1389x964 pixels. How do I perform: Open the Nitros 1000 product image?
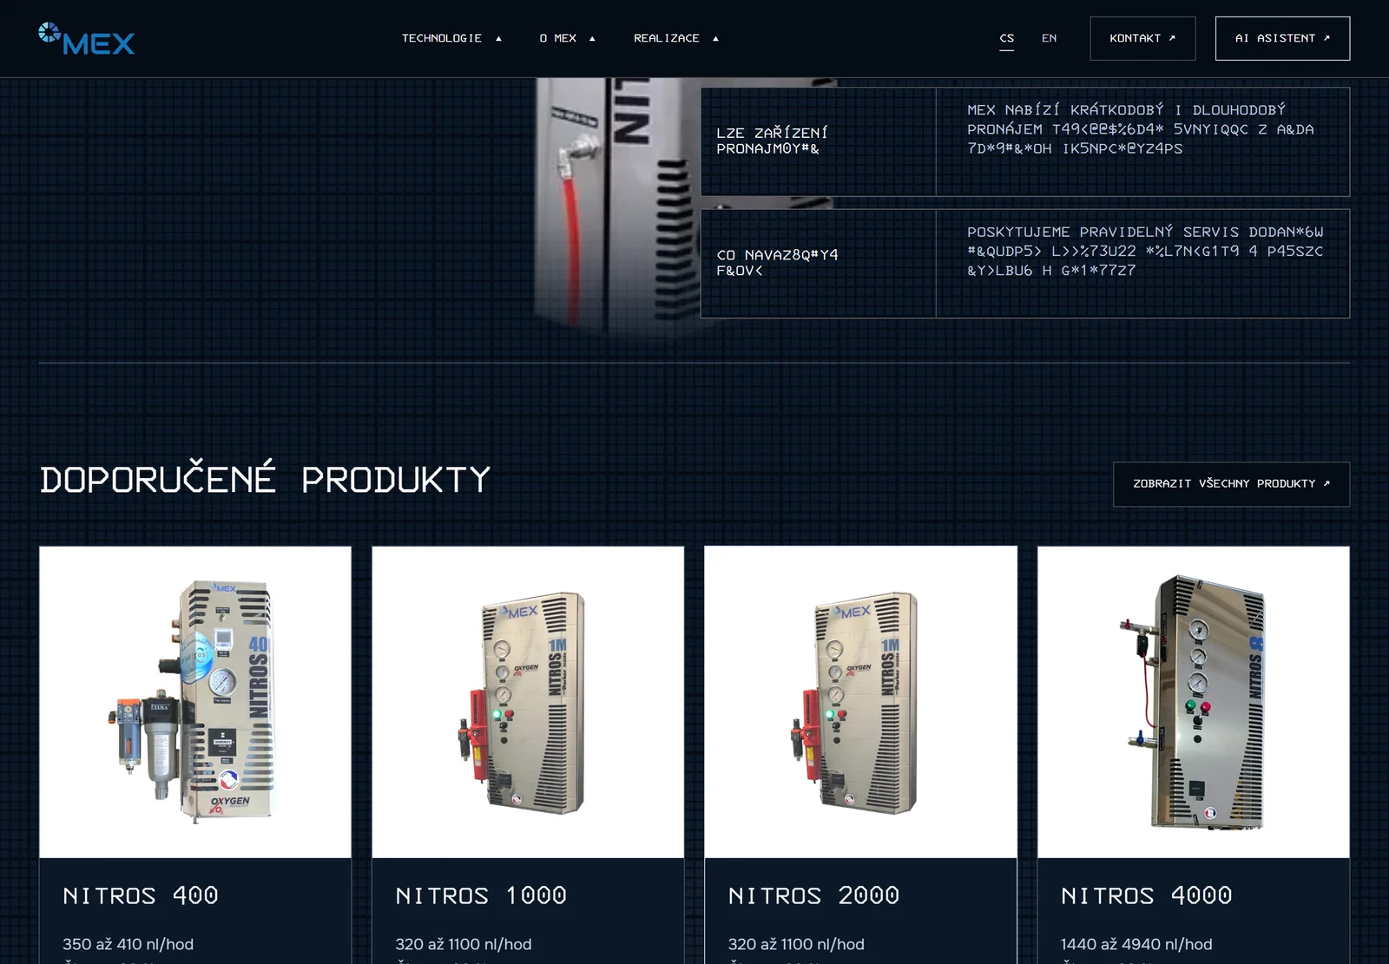528,702
